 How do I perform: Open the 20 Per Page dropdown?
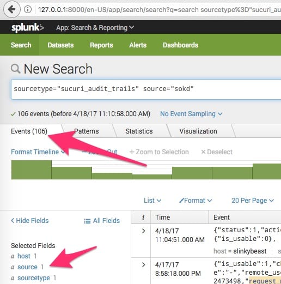(x=253, y=201)
